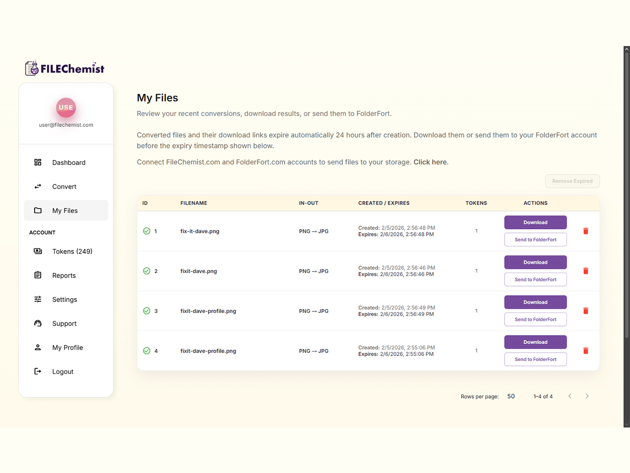Open the Click here link to connect accounts

click(429, 162)
